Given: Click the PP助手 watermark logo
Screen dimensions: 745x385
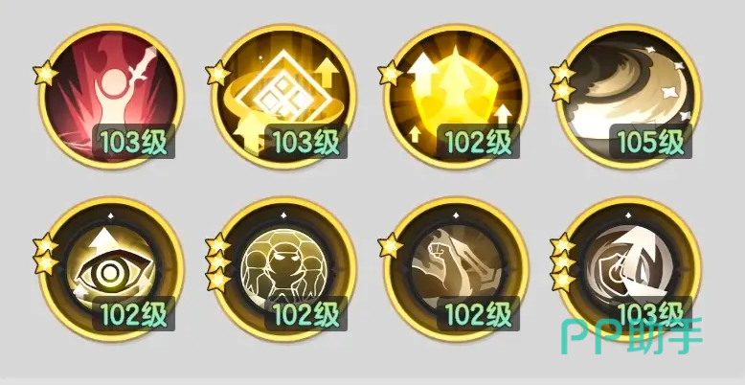Looking at the screenshot, I should (x=632, y=336).
